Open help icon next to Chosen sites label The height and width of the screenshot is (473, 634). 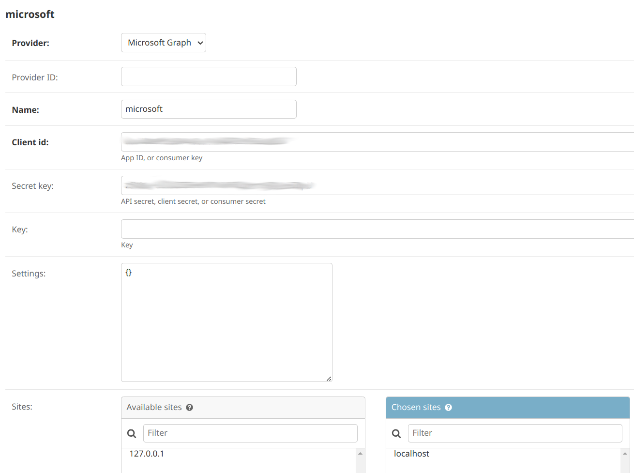pos(448,407)
